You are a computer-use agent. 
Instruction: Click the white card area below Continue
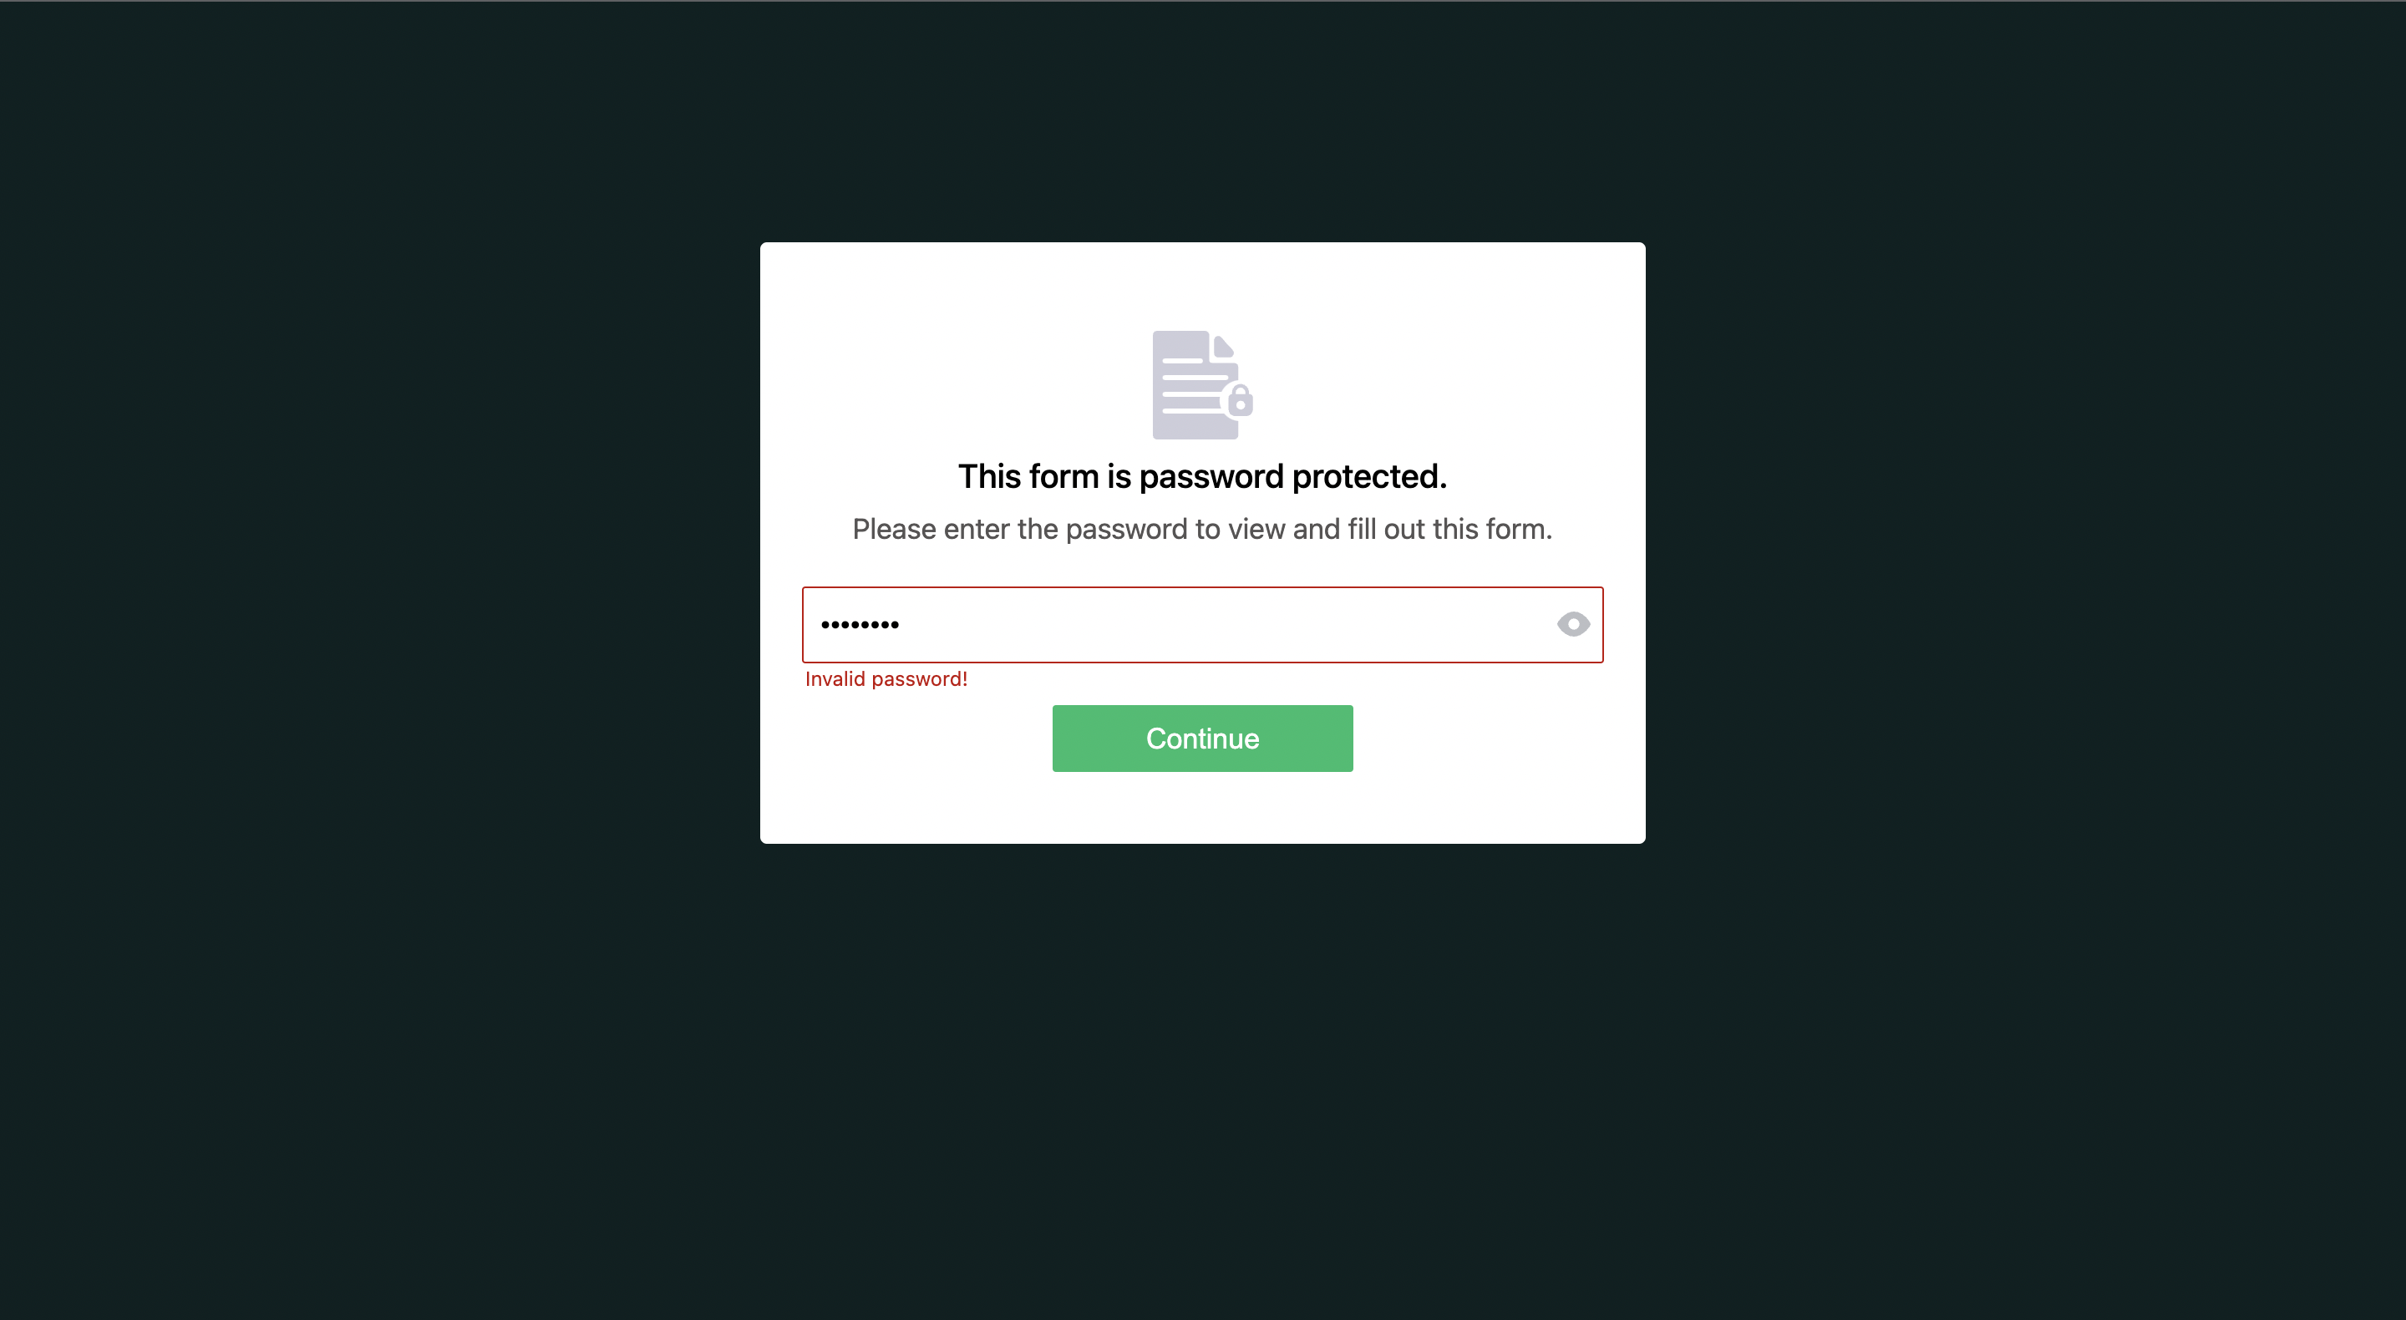click(x=1202, y=807)
